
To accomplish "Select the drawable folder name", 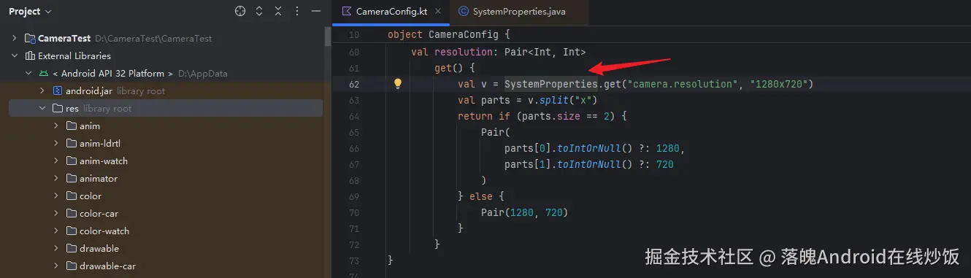I will coord(99,248).
